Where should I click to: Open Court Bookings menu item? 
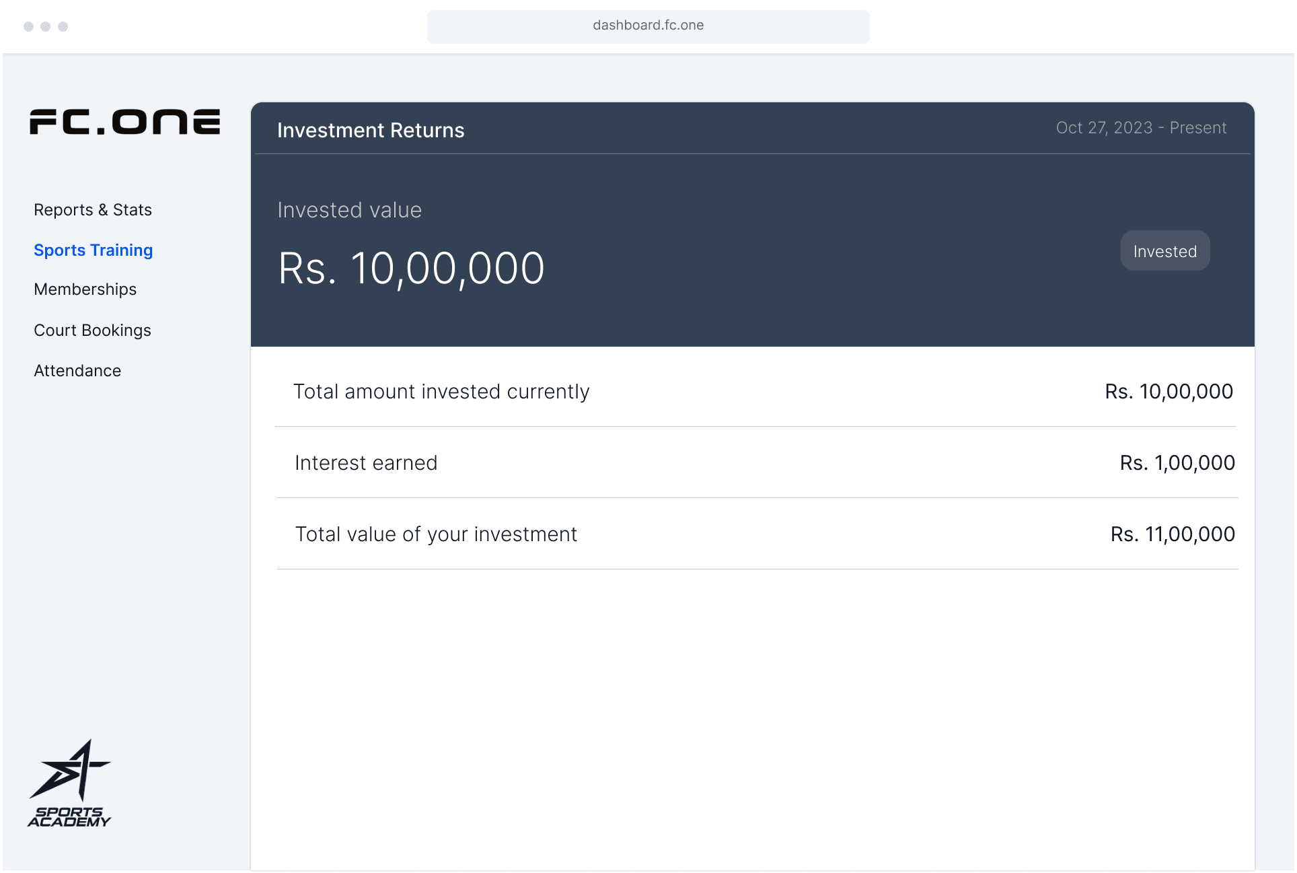tap(93, 330)
